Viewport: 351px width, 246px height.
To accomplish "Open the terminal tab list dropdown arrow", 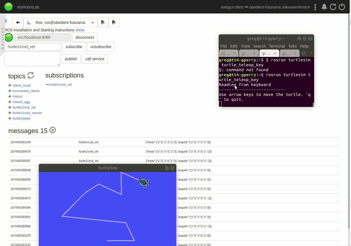I will 311,53.
